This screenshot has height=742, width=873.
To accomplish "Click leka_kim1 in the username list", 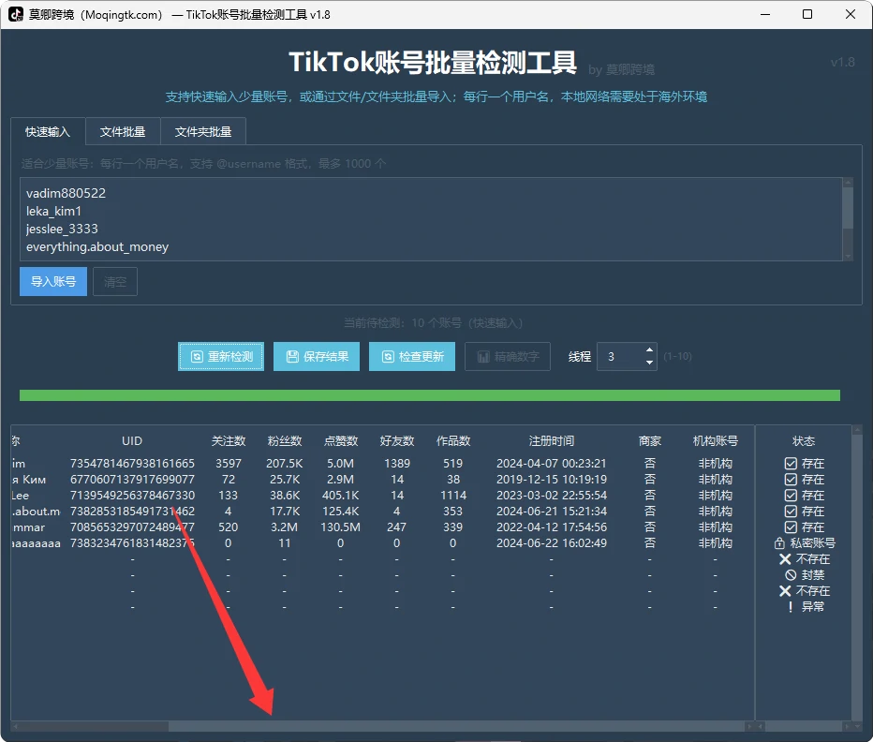I will [53, 211].
